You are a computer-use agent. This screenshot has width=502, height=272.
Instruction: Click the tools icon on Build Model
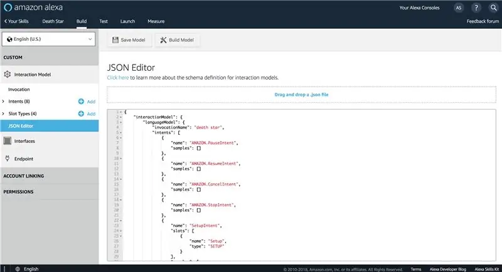tap(163, 40)
